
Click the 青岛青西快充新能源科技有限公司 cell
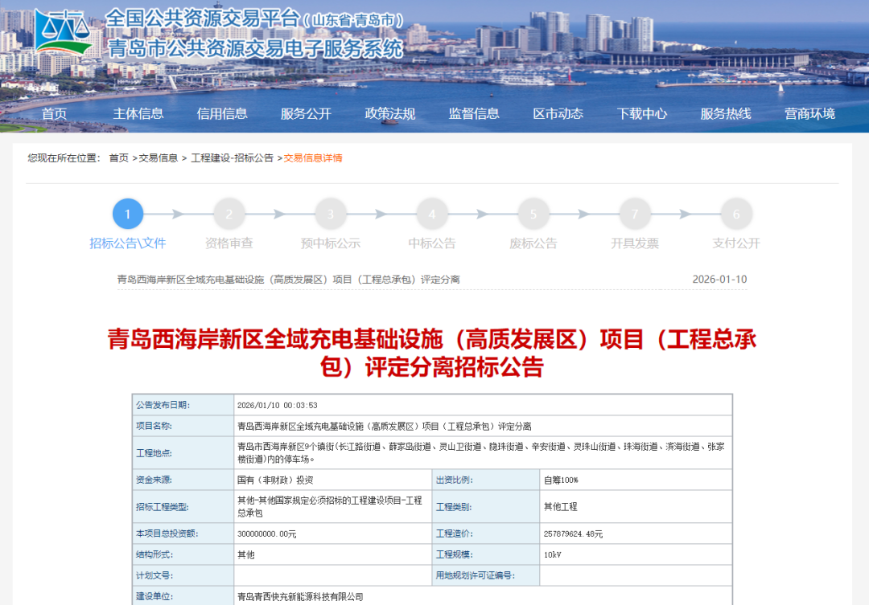click(x=484, y=596)
